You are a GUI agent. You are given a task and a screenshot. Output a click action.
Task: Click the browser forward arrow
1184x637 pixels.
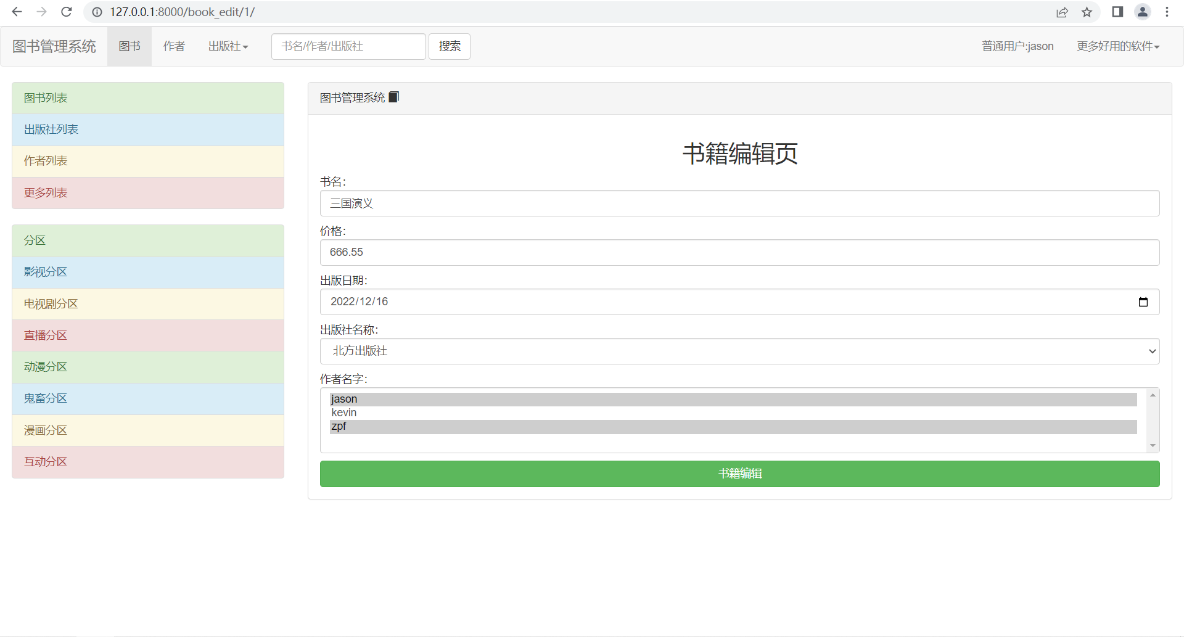coord(41,12)
